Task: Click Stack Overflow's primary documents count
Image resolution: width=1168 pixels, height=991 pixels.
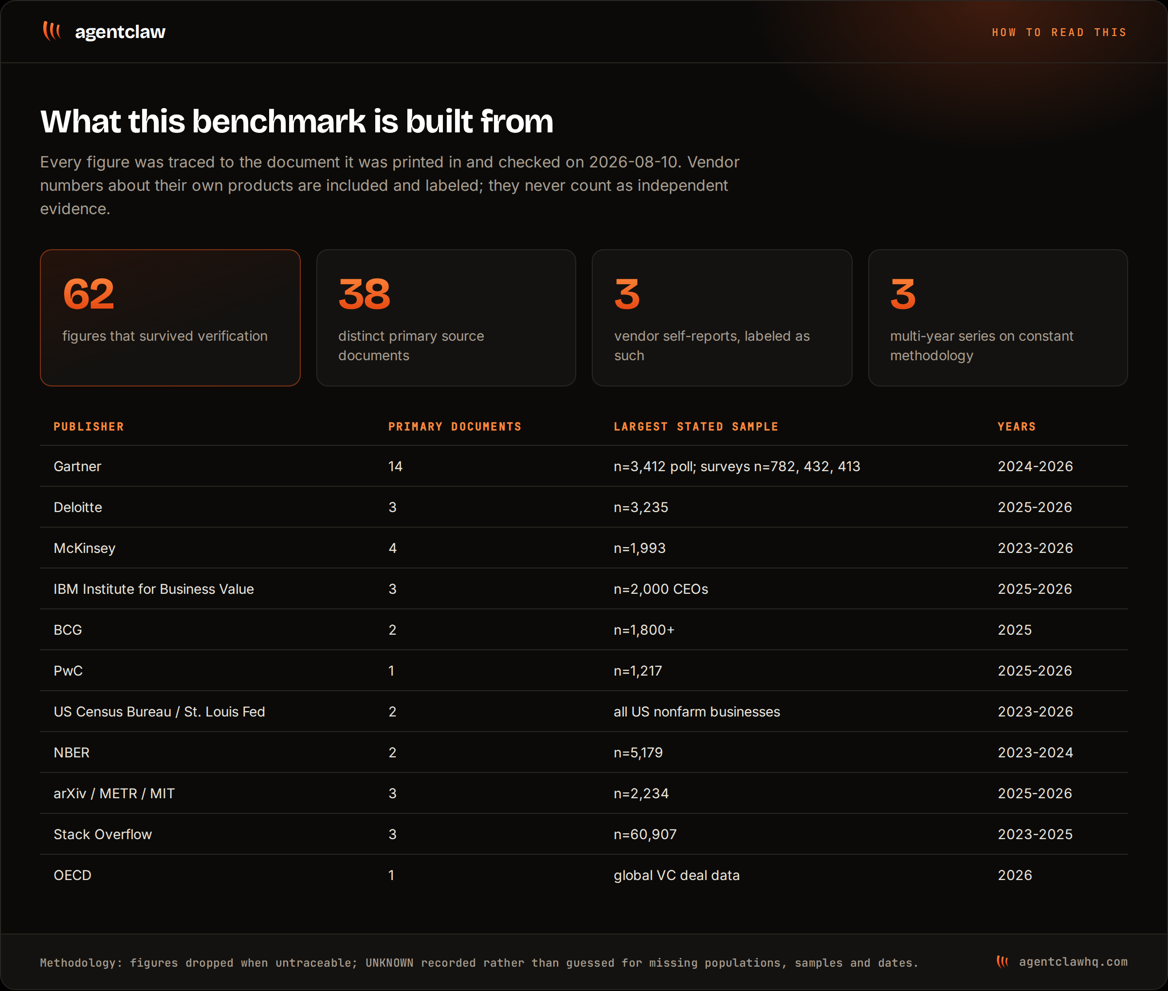Action: (393, 834)
